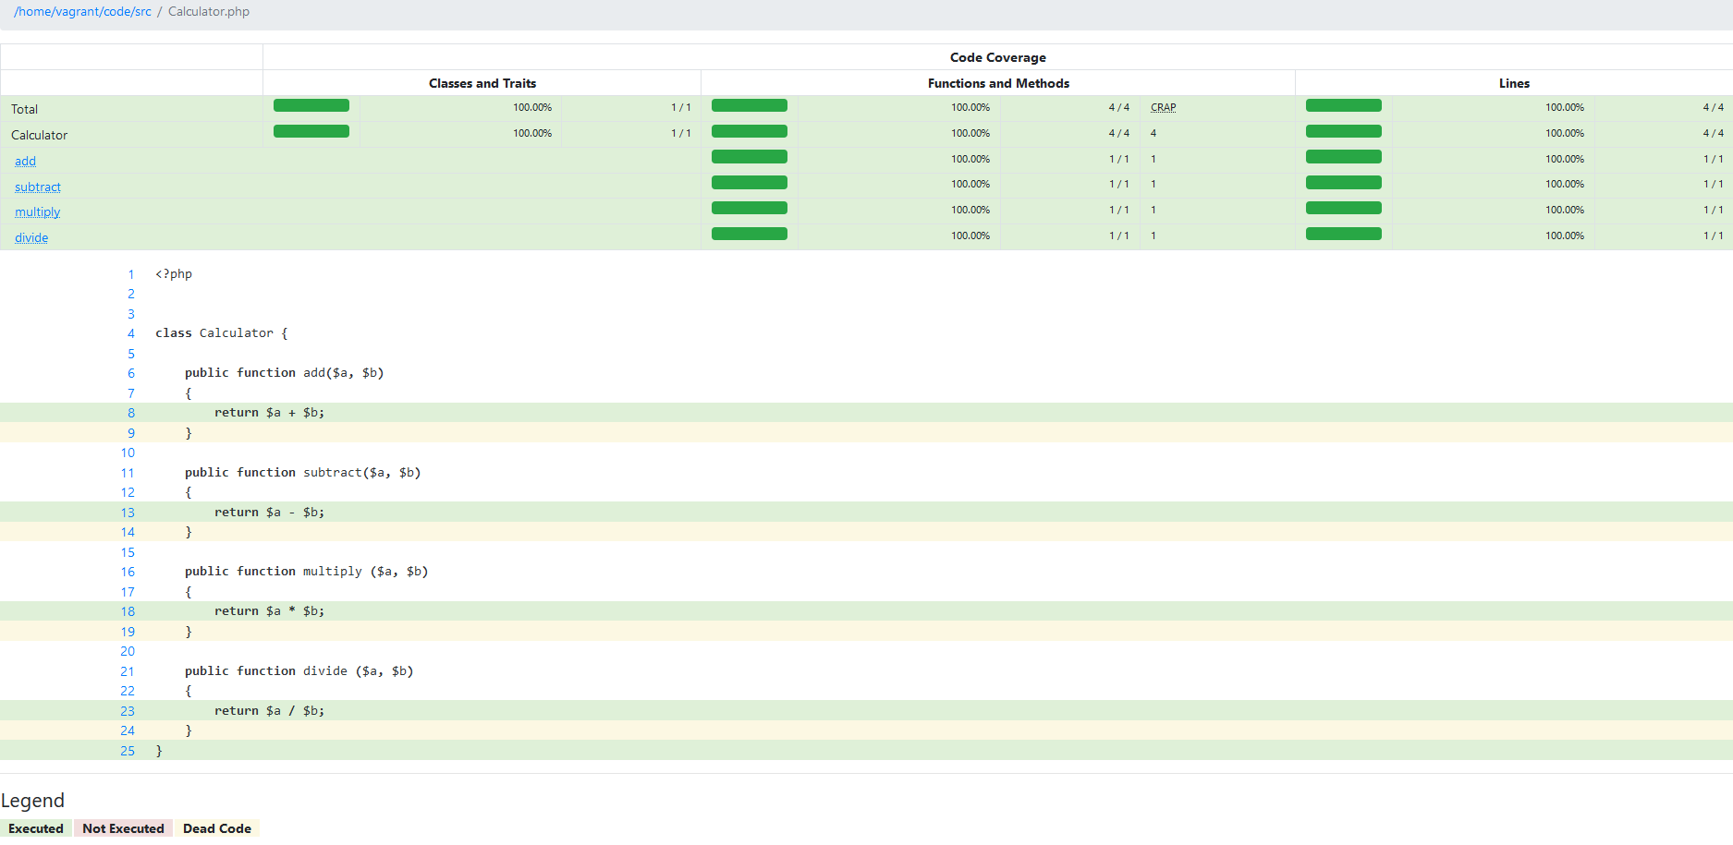Select the Code Coverage table heading
Viewport: 1733px width, 845px height.
coord(998,57)
